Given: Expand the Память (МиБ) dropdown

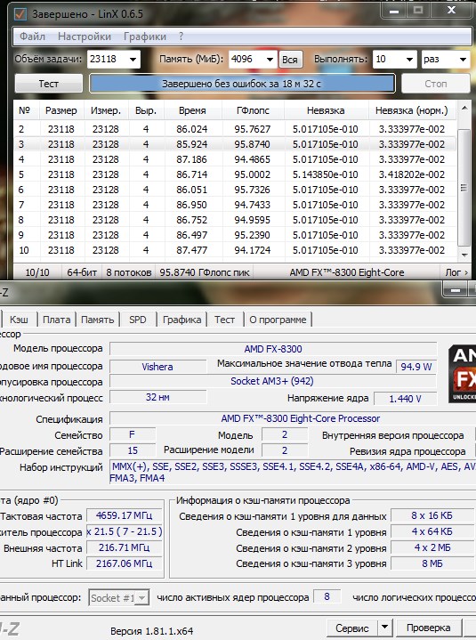Looking at the screenshot, I should coord(270,60).
